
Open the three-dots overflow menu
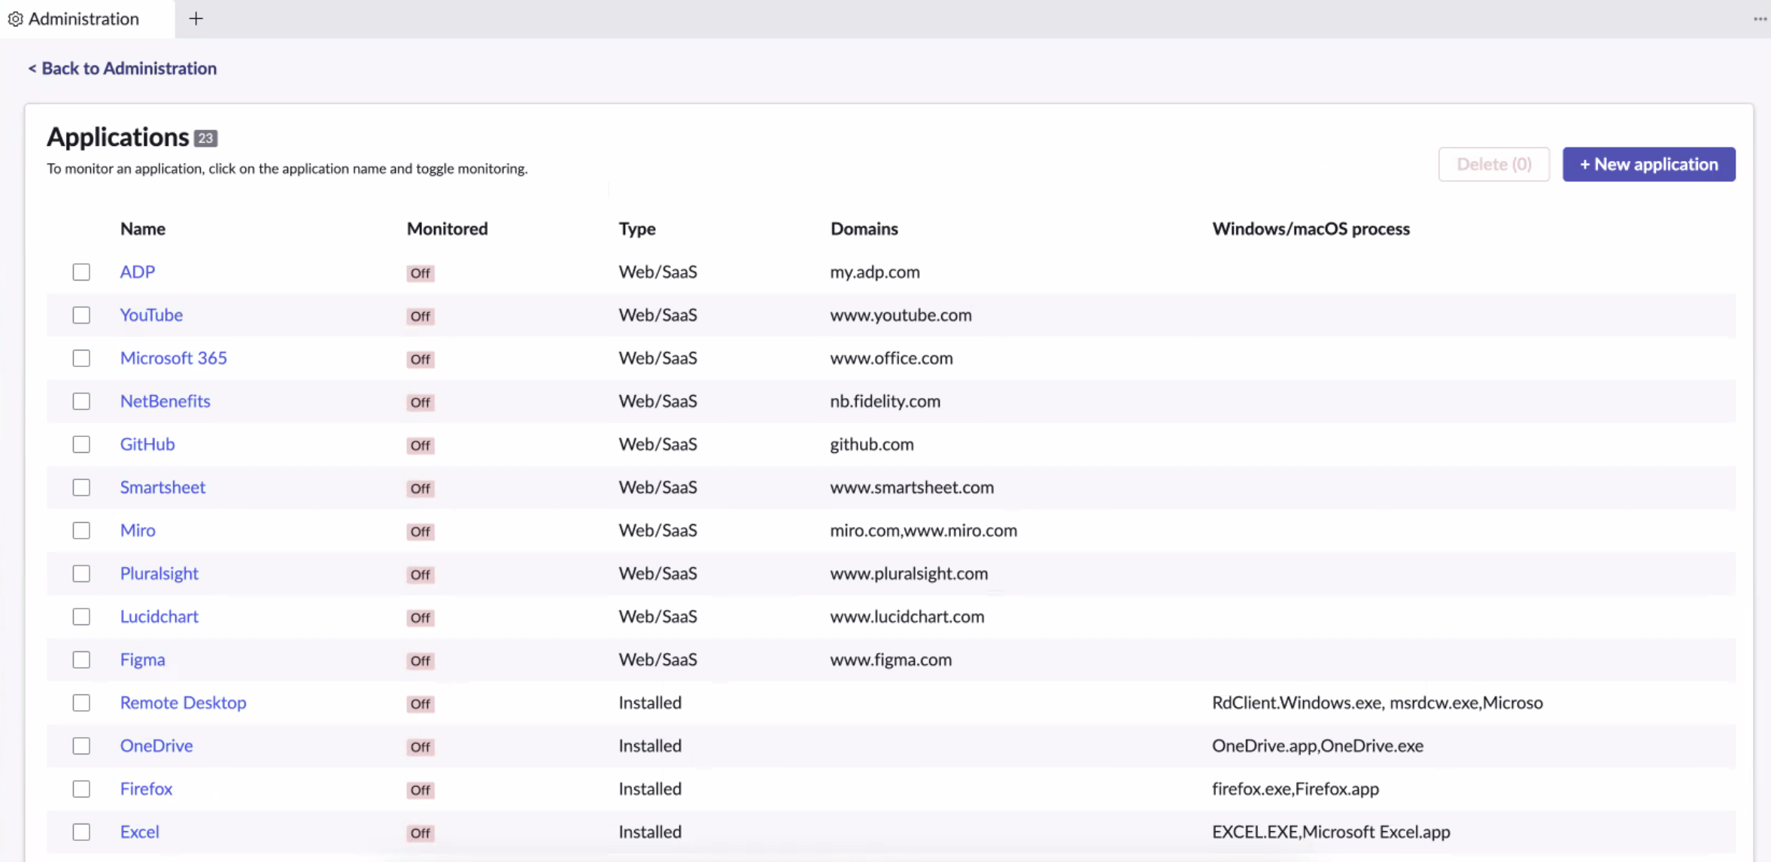coord(1760,19)
